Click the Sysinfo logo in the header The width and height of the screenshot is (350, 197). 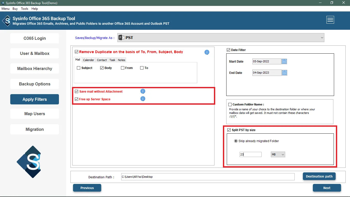[x=6, y=21]
